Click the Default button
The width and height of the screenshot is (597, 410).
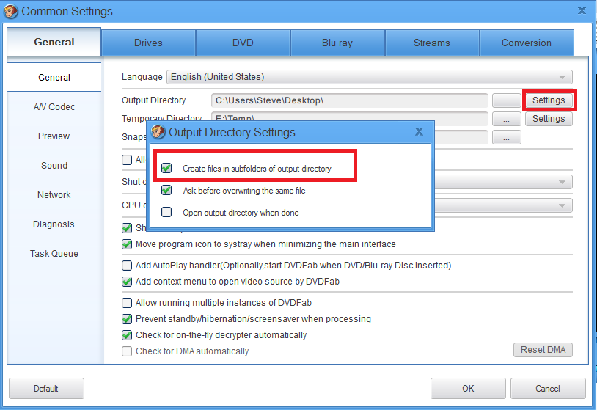pos(46,388)
